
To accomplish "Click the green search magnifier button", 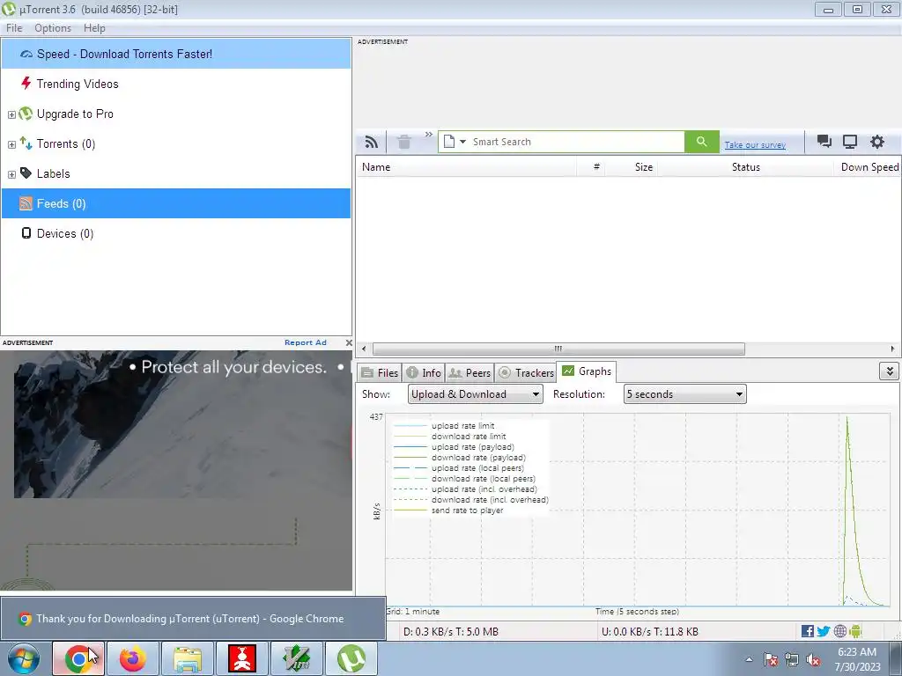I will pyautogui.click(x=702, y=142).
